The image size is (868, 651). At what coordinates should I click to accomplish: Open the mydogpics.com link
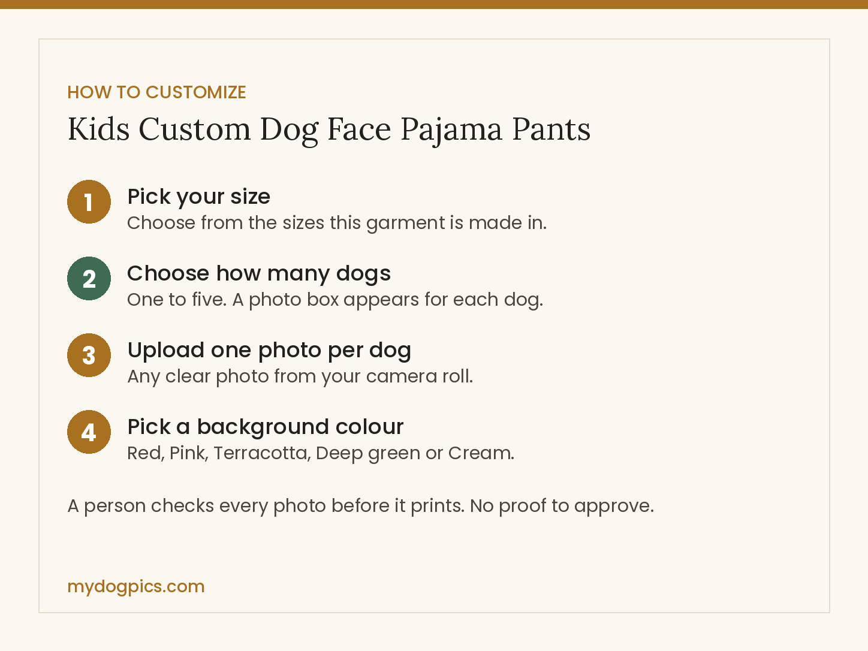pyautogui.click(x=136, y=586)
